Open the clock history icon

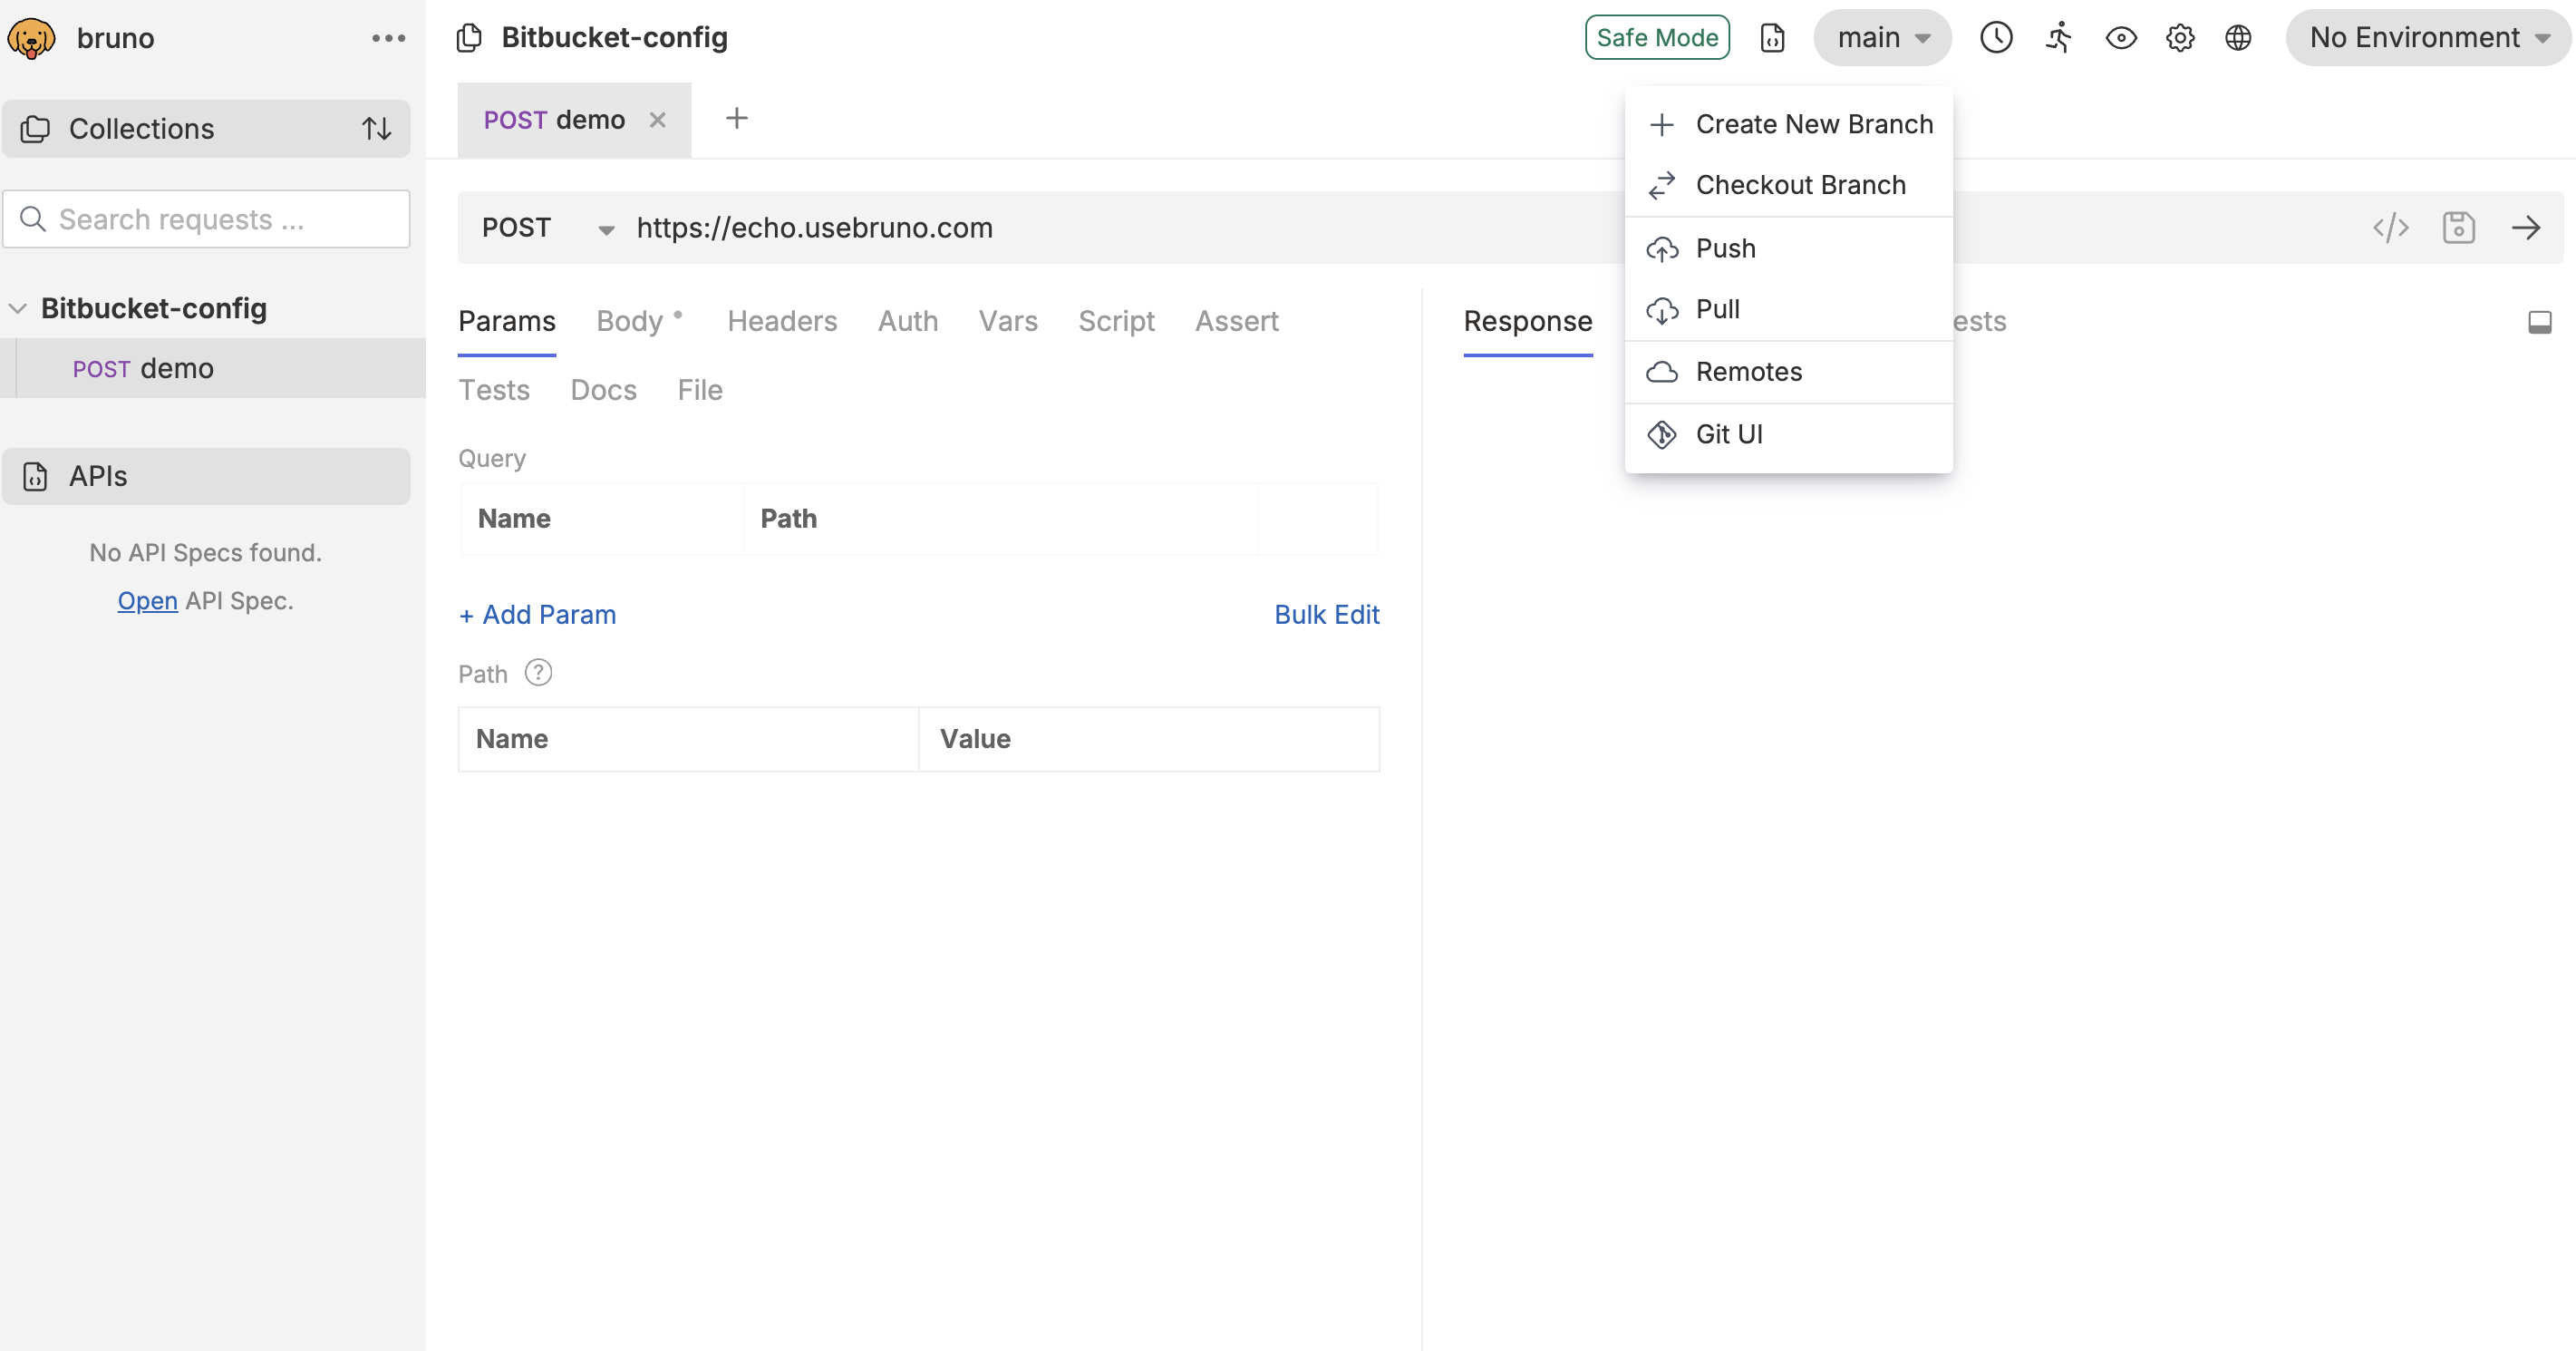1996,38
